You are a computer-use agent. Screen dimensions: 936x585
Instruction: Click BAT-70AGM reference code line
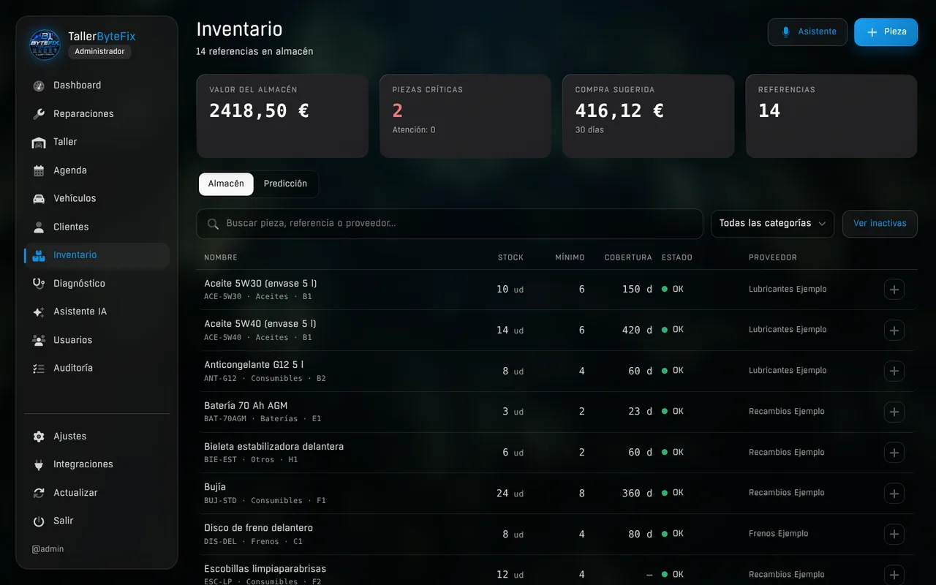(x=263, y=419)
